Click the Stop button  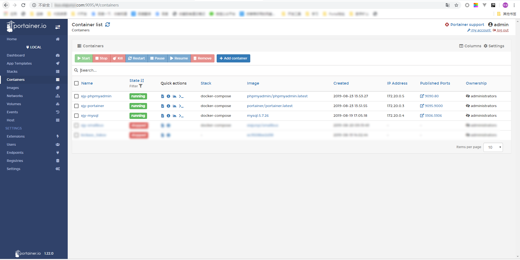102,58
